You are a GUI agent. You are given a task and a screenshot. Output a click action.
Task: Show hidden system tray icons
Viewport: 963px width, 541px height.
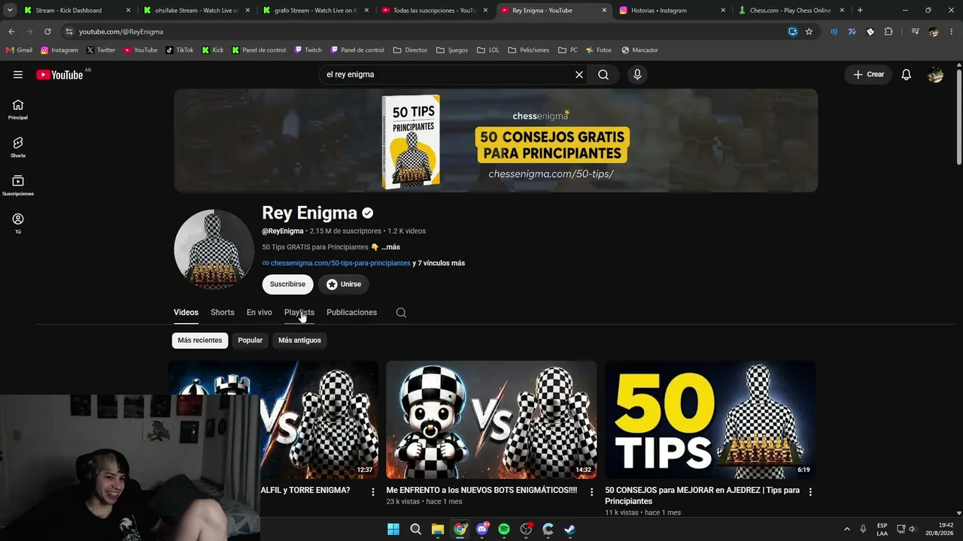(x=846, y=529)
